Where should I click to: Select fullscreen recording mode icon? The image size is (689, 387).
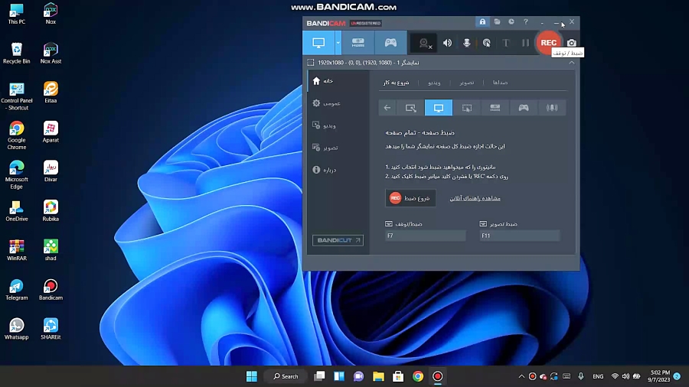(x=439, y=108)
